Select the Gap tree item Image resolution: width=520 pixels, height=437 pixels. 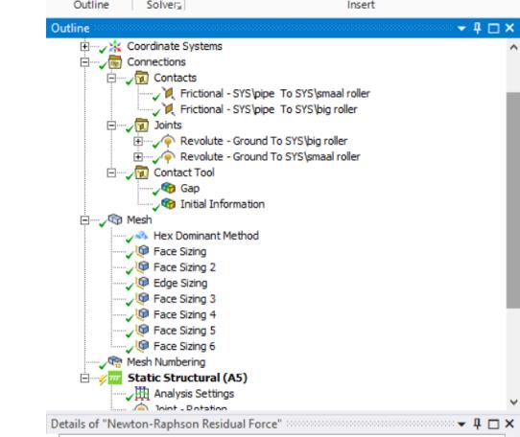click(x=190, y=188)
